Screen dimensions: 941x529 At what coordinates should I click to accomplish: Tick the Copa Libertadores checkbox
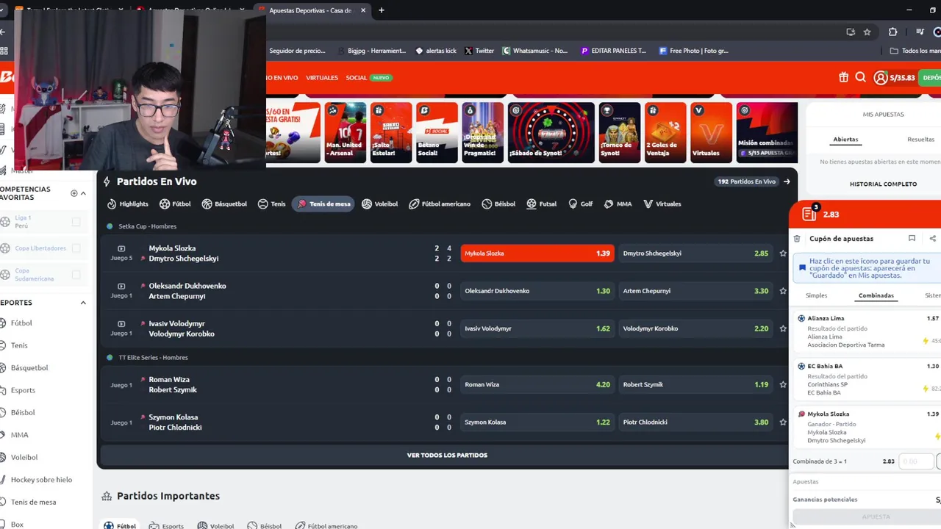coord(76,248)
